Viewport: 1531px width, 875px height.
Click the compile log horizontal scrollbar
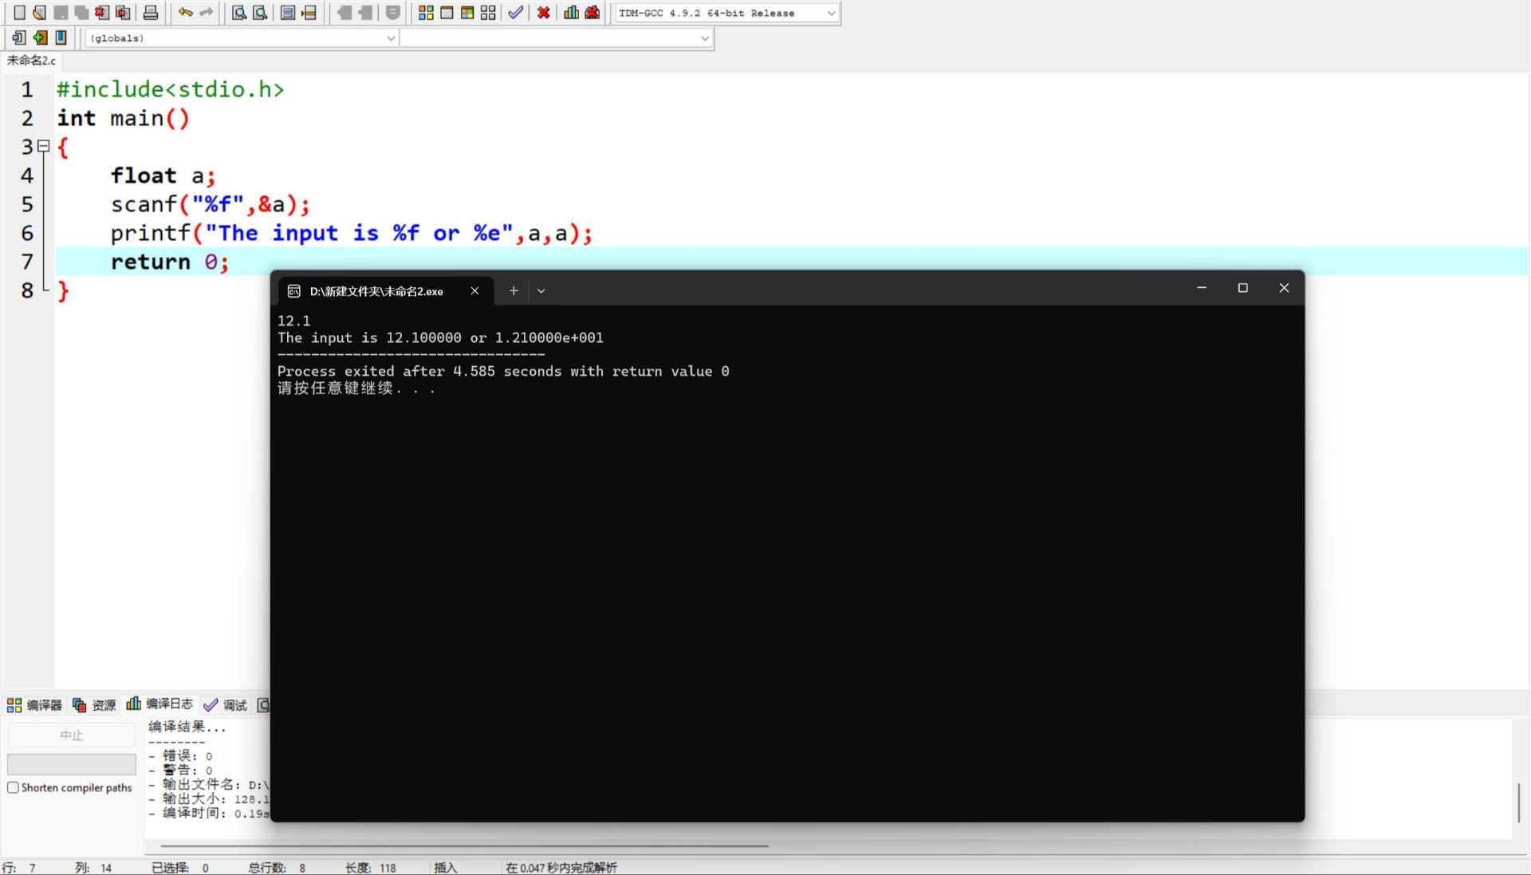(x=464, y=845)
